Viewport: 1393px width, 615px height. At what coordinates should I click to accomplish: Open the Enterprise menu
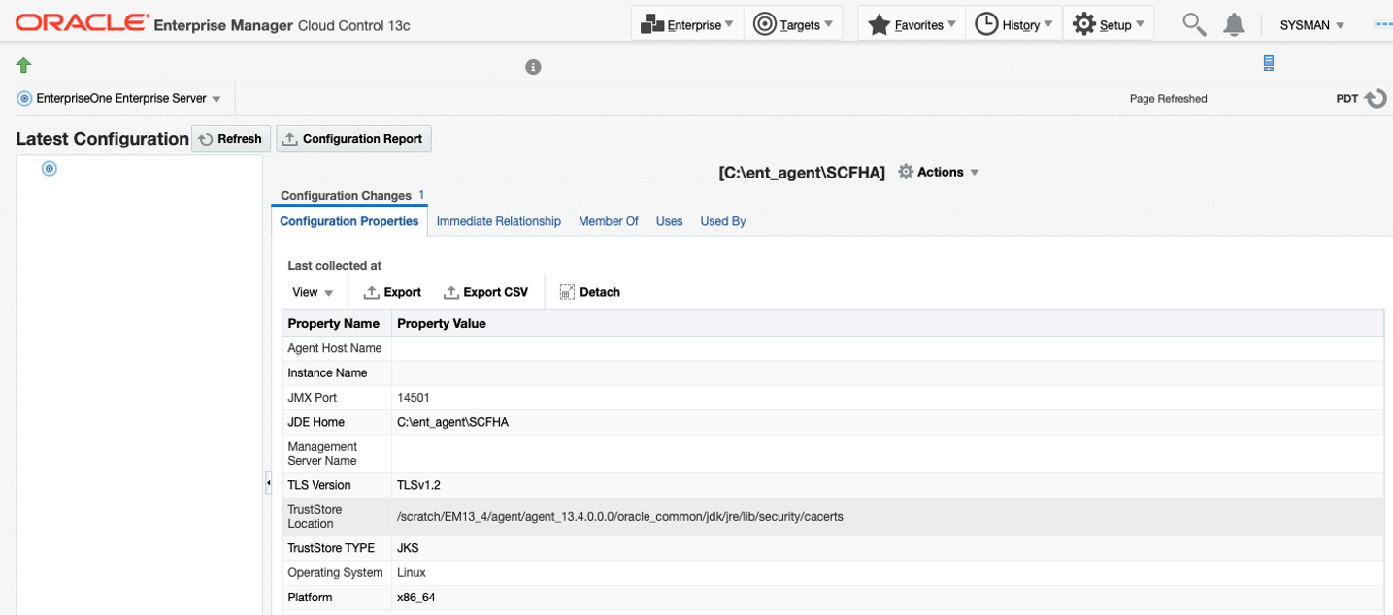[687, 25]
